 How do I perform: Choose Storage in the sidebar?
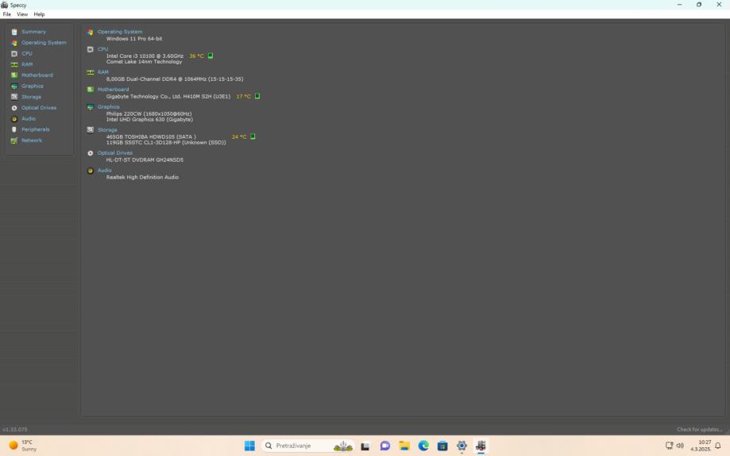coord(31,97)
